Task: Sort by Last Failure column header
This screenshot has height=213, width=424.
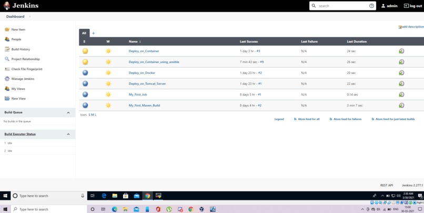Action: click(309, 41)
